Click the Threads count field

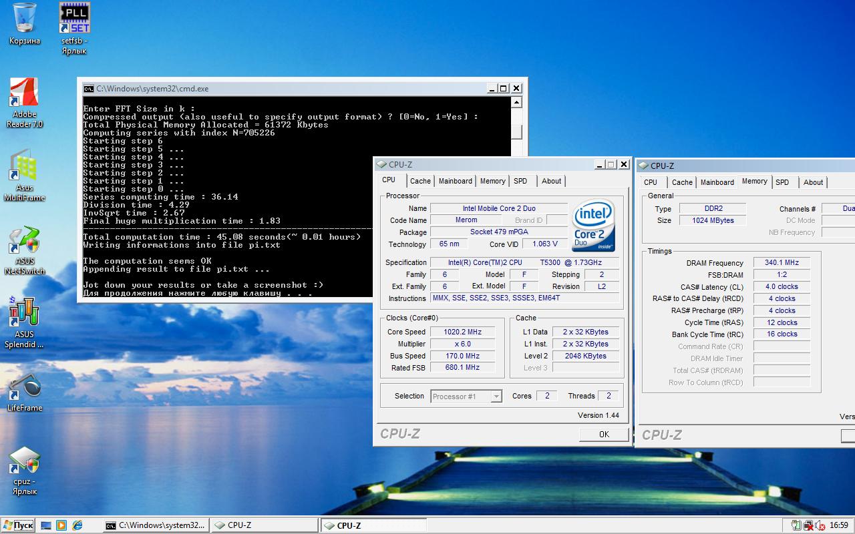609,396
